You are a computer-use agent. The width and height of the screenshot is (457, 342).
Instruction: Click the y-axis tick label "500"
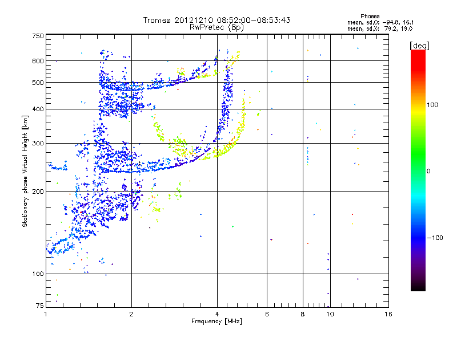(x=38, y=83)
